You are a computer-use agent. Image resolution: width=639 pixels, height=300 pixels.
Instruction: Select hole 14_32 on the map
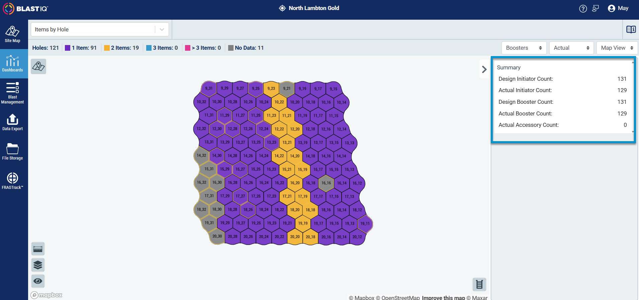pyautogui.click(x=201, y=156)
